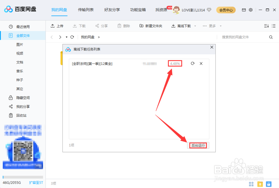Switch to 我的网盘 tab
This screenshot has height=188, width=279.
(59, 10)
